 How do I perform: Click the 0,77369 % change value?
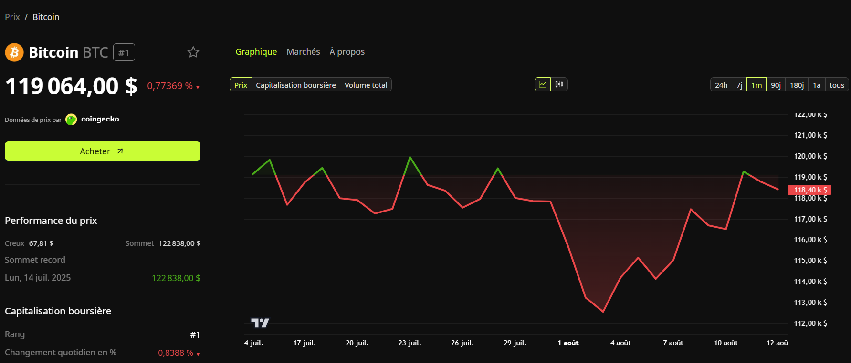(x=170, y=86)
